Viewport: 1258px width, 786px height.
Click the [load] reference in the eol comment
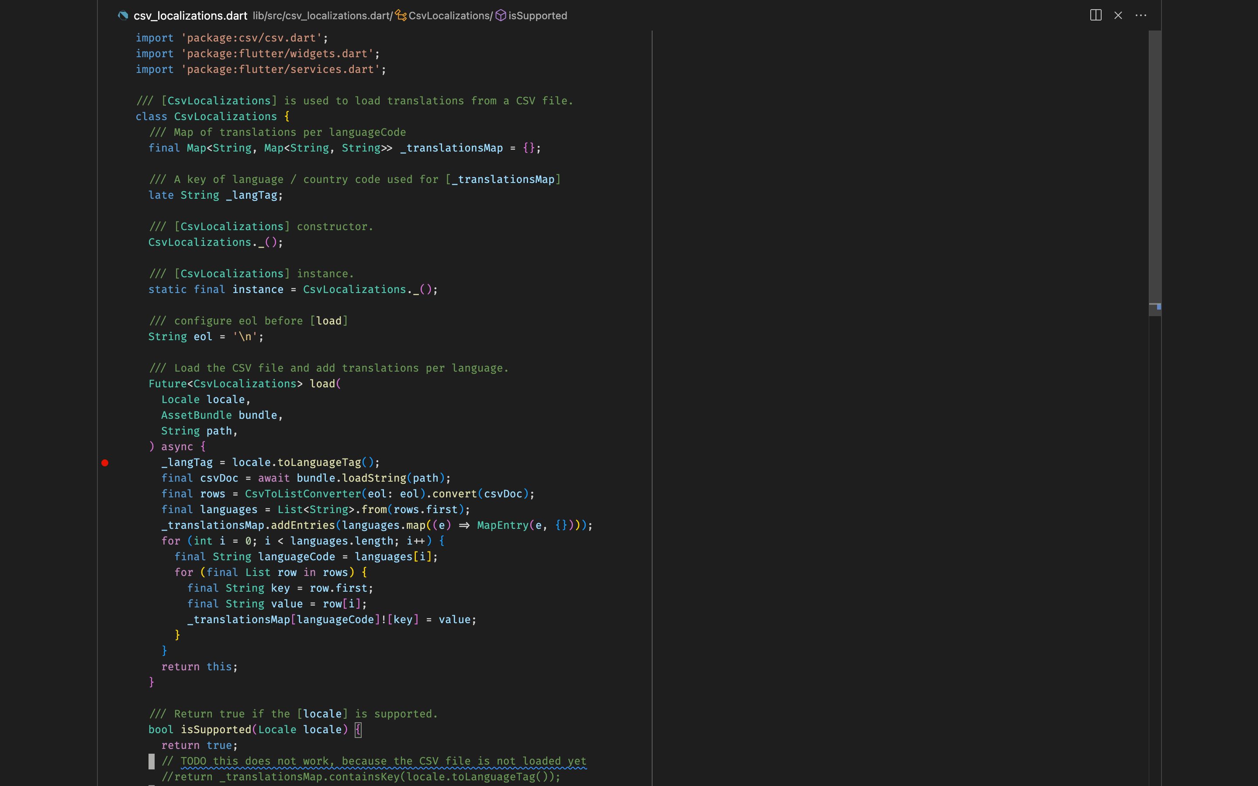[x=329, y=321]
